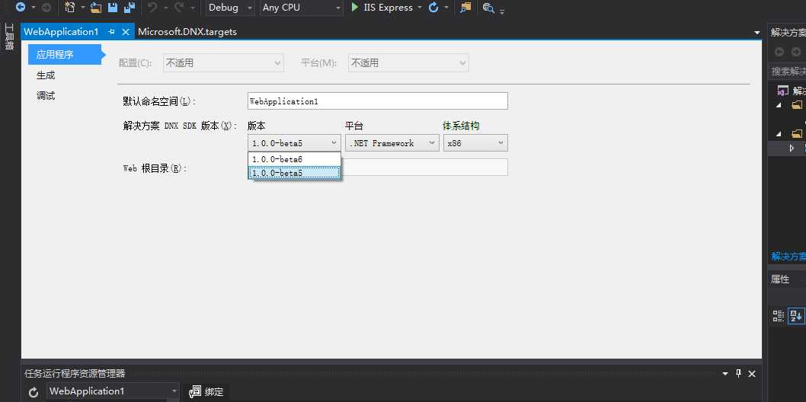Screen dimensions: 806x402
Task: Click the Save floppy disk icon
Action: point(113,7)
